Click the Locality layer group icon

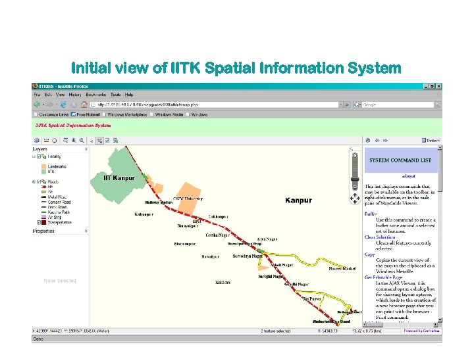[44, 156]
